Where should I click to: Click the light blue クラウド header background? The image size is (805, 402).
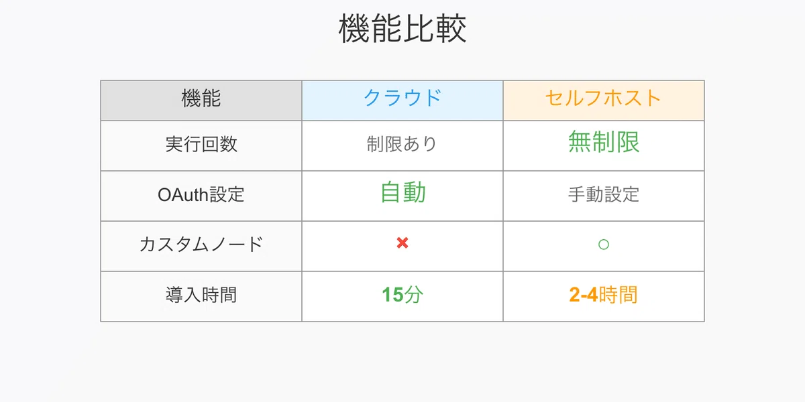pyautogui.click(x=402, y=100)
